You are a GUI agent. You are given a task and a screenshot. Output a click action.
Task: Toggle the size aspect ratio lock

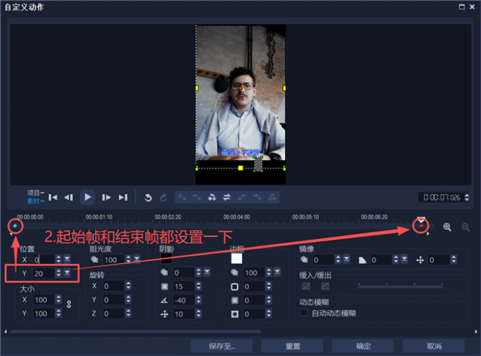click(69, 304)
